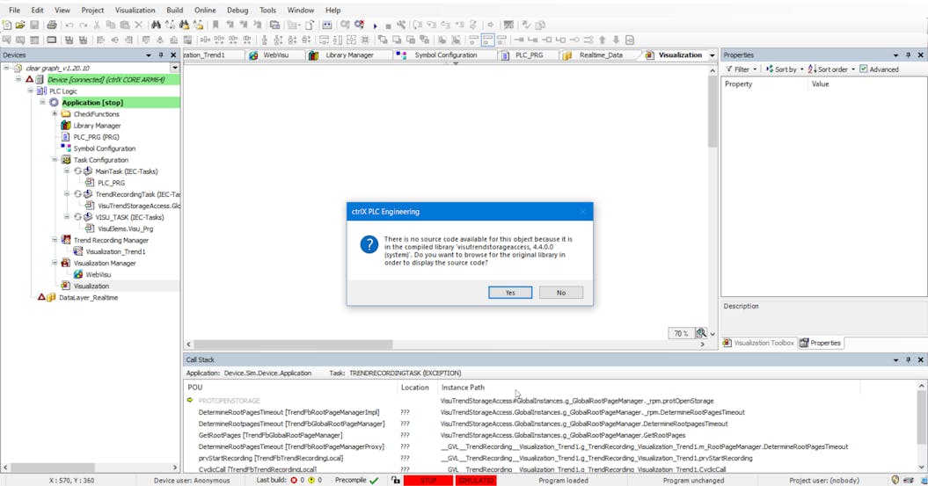Collapse the Task Configuration tree node
Viewport: 928px width, 486px height.
pyautogui.click(x=55, y=160)
